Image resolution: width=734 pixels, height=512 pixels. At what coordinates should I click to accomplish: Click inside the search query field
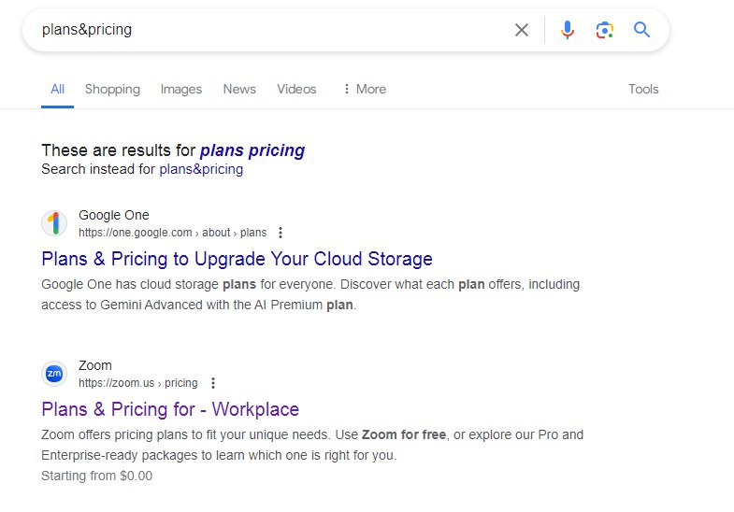[271, 30]
